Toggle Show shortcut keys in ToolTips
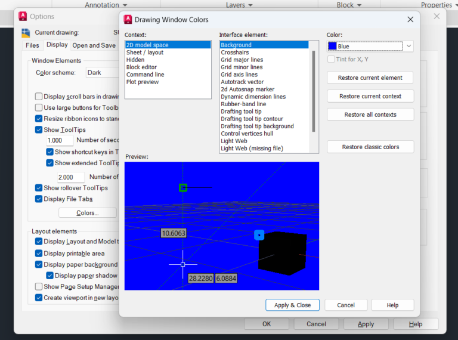 pos(49,152)
